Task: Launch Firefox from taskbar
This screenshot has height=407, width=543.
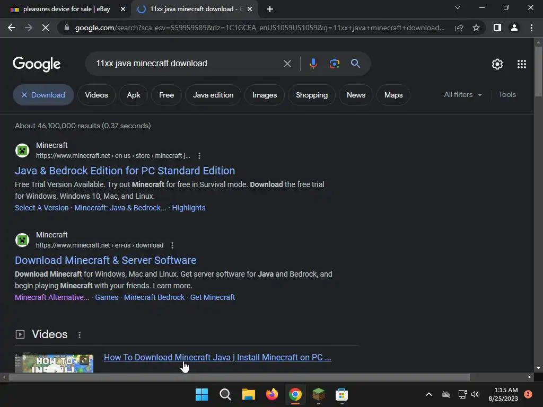Action: [x=272, y=394]
